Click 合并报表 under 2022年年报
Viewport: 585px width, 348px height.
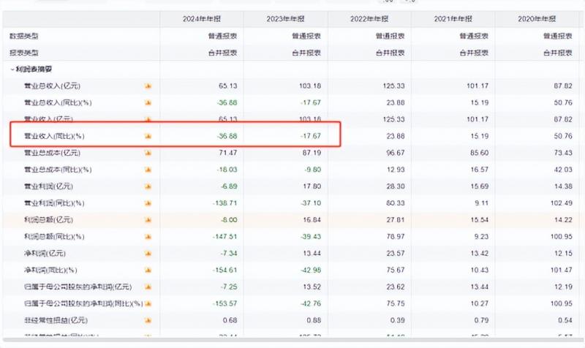pyautogui.click(x=390, y=53)
